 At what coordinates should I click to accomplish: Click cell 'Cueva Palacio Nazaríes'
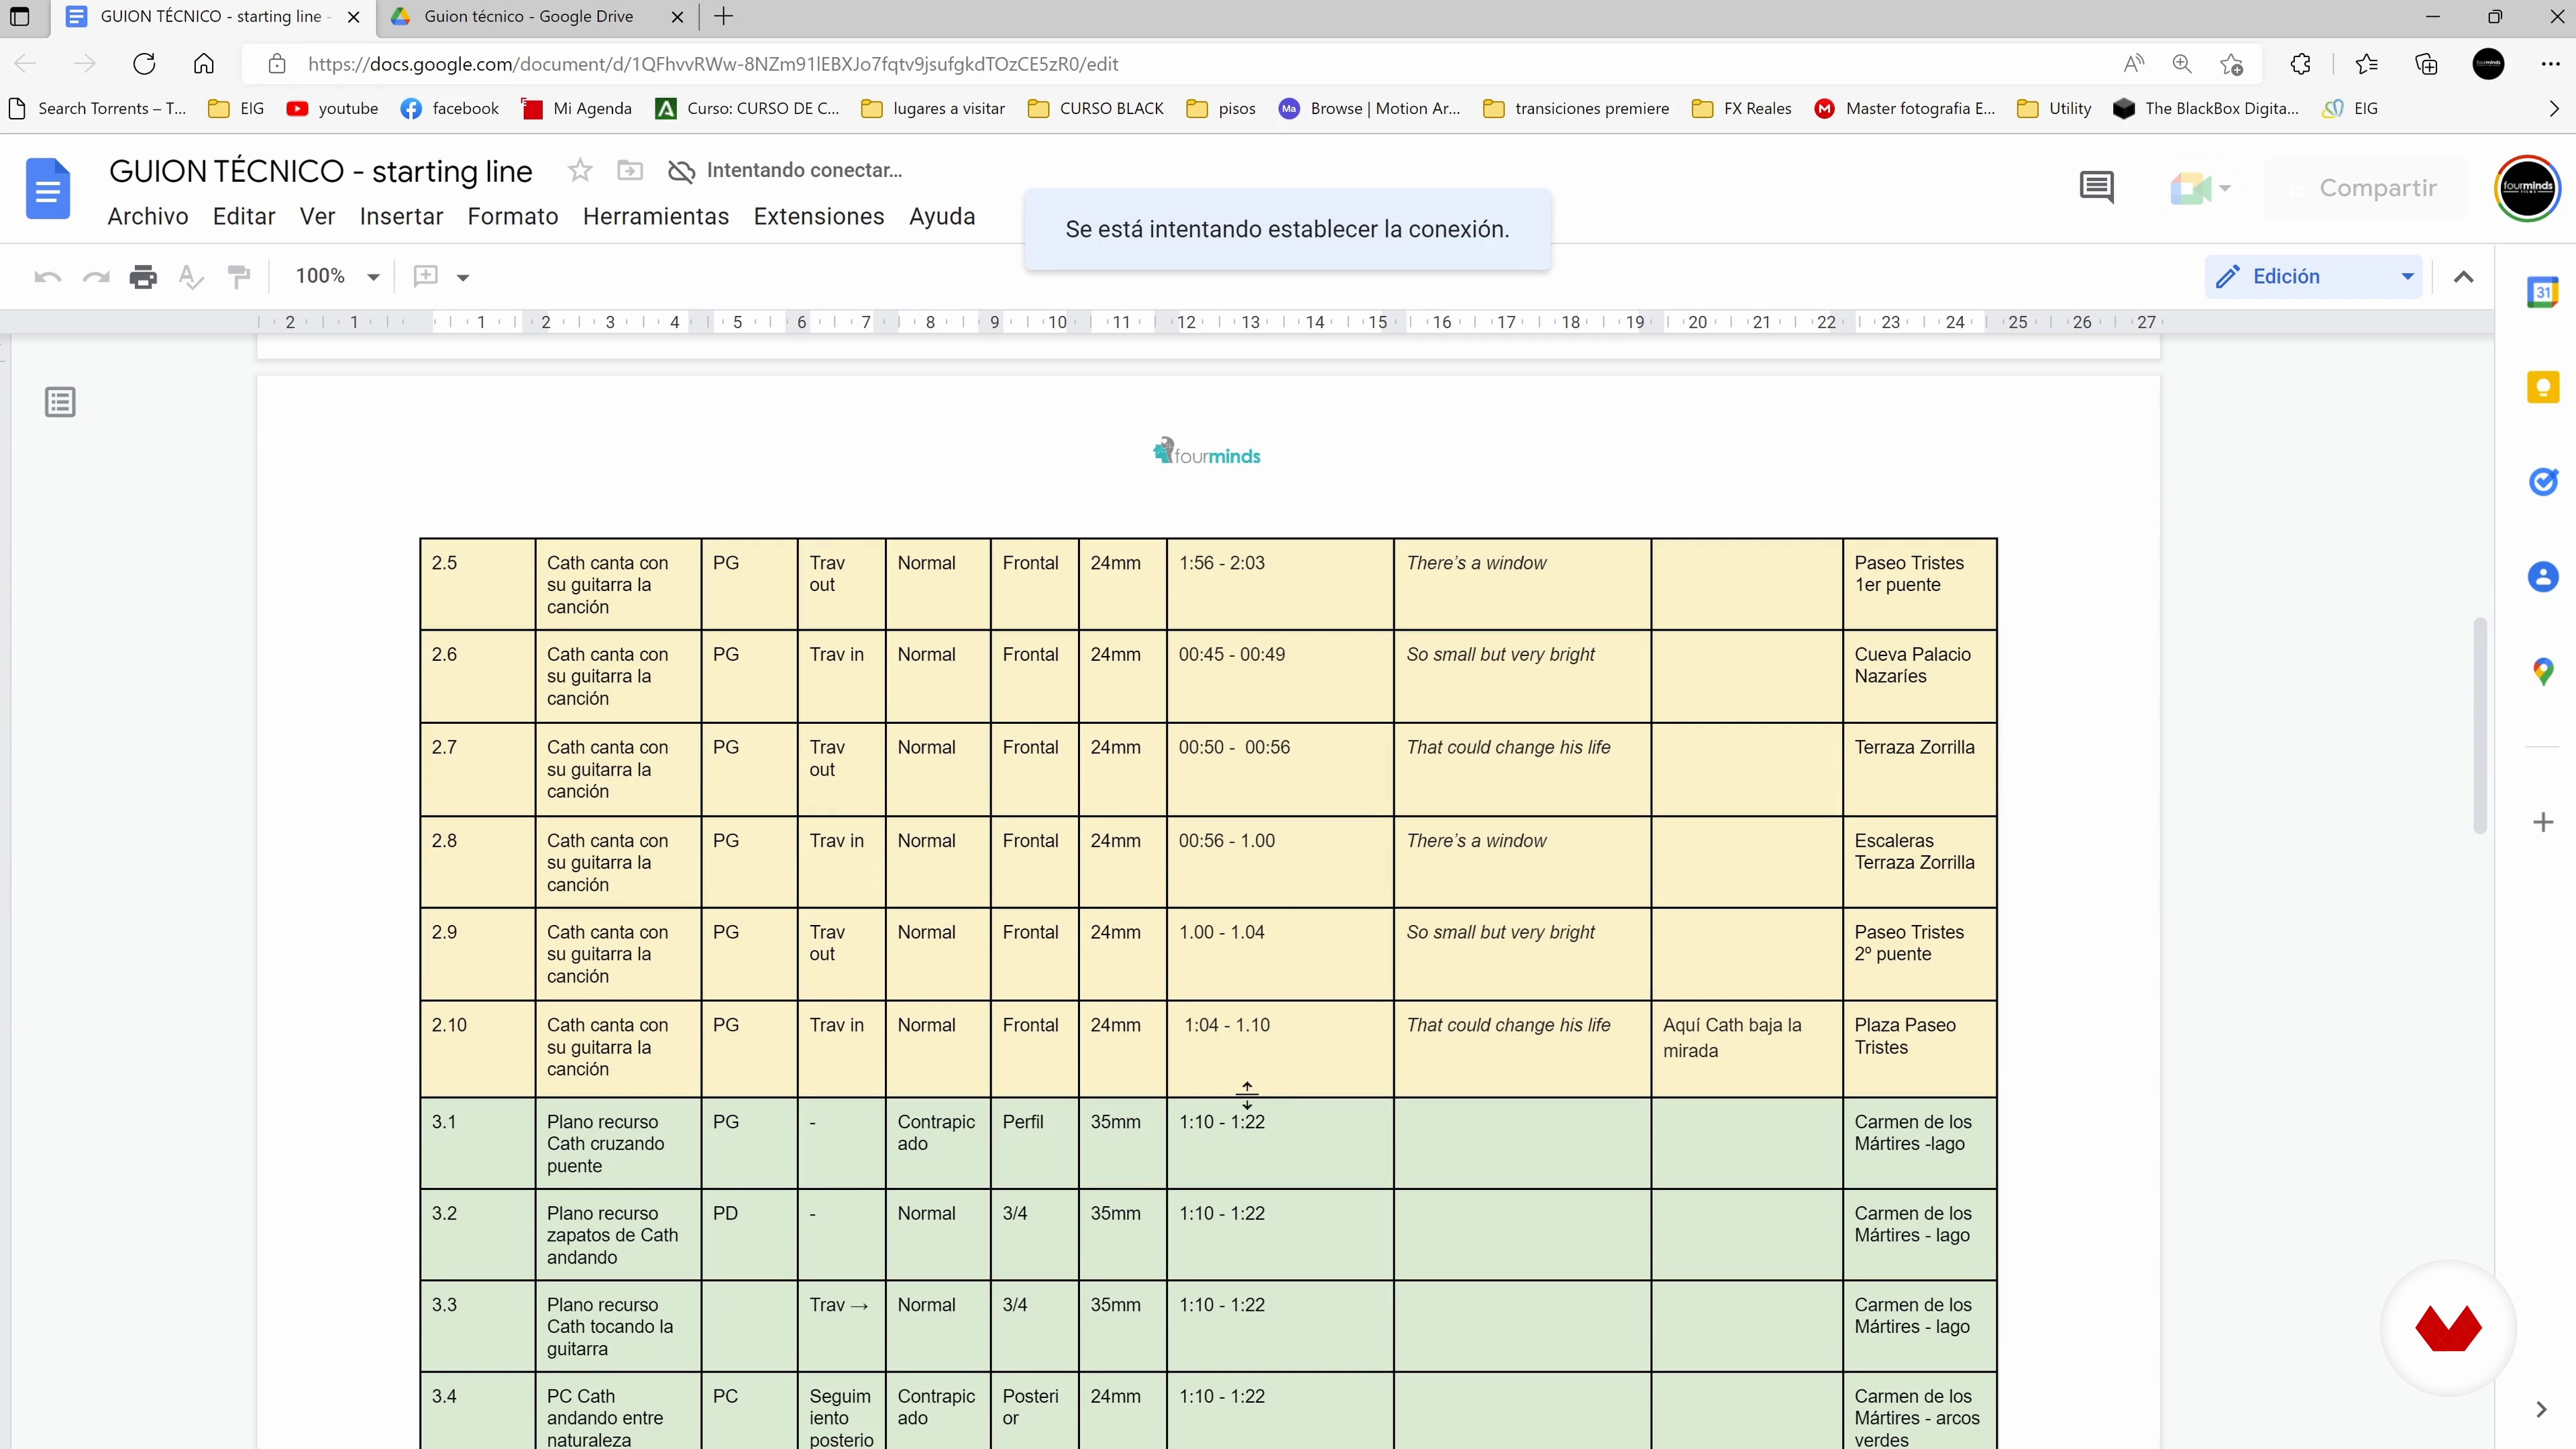coord(1919,676)
